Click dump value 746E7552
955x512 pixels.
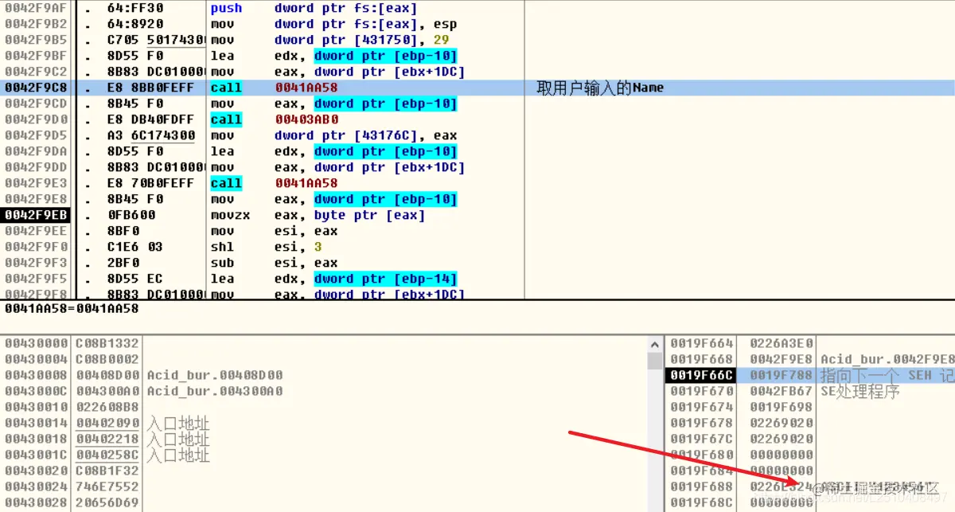pos(107,487)
